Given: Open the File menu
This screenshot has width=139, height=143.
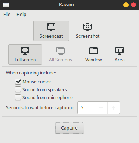Looking at the screenshot, I should click(x=7, y=15).
